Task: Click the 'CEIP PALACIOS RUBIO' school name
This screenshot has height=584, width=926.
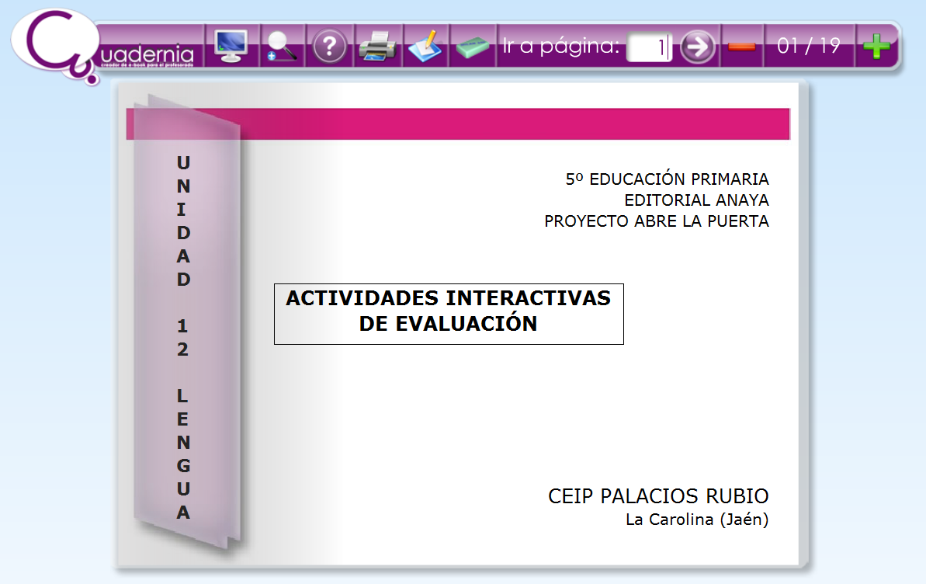Action: point(657,496)
